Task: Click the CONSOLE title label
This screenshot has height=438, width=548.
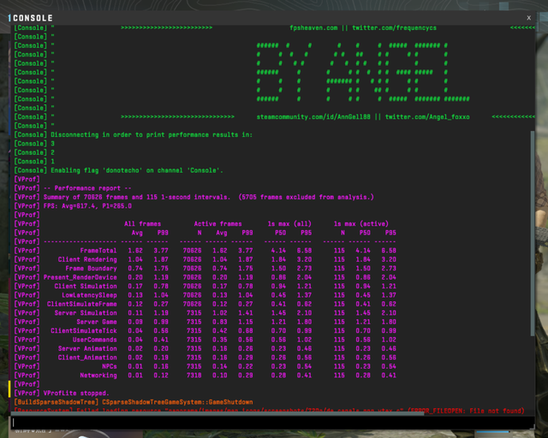Action: click(33, 18)
